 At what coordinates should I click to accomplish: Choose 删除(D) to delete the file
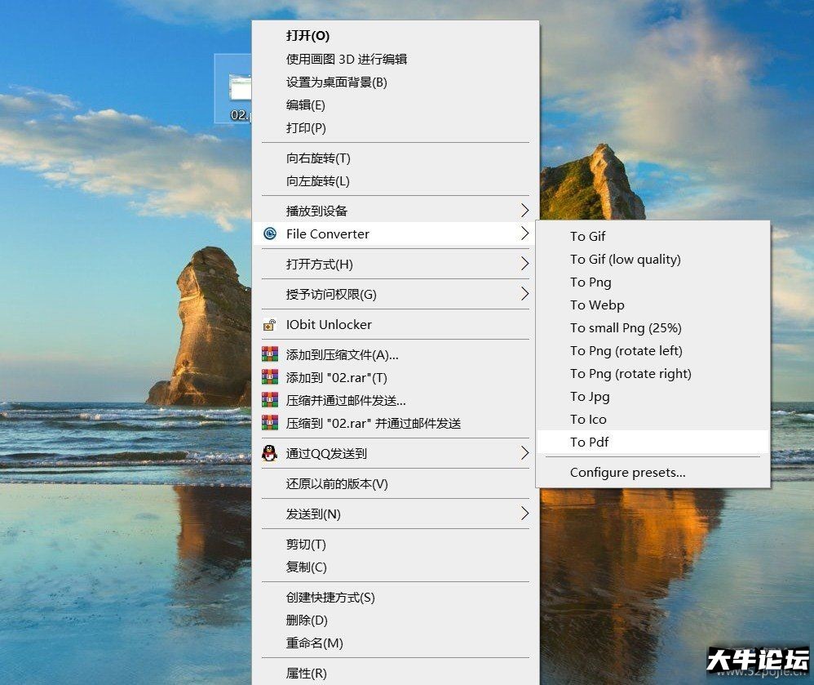pyautogui.click(x=396, y=620)
